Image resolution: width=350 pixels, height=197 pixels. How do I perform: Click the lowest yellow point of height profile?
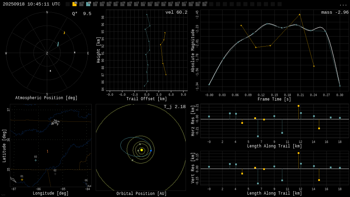(166, 75)
